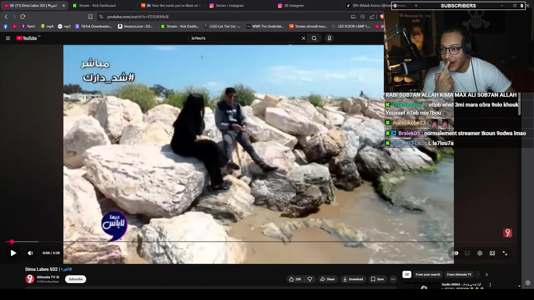Image resolution: width=534 pixels, height=300 pixels.
Task: Enter full screen mode
Action: pos(505,253)
